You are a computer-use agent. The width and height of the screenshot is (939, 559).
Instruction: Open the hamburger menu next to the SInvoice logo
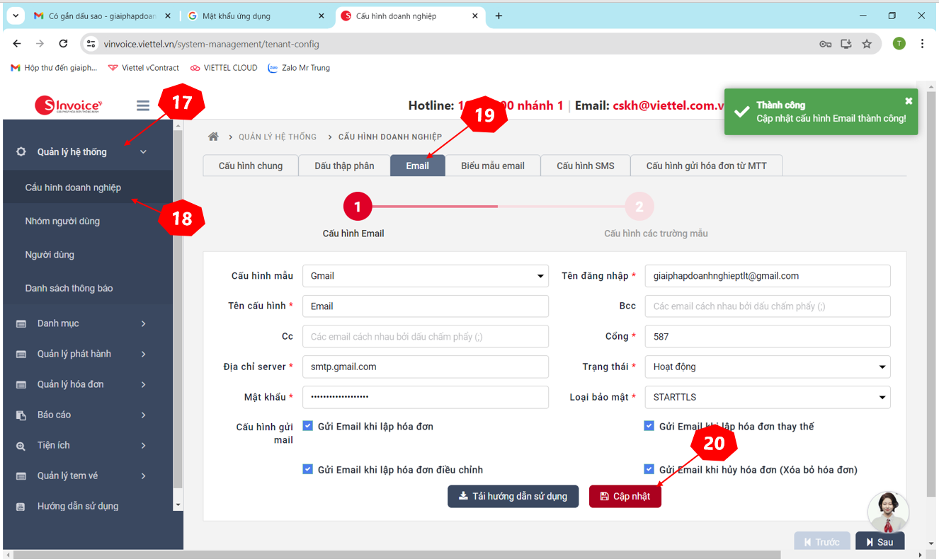click(x=142, y=104)
